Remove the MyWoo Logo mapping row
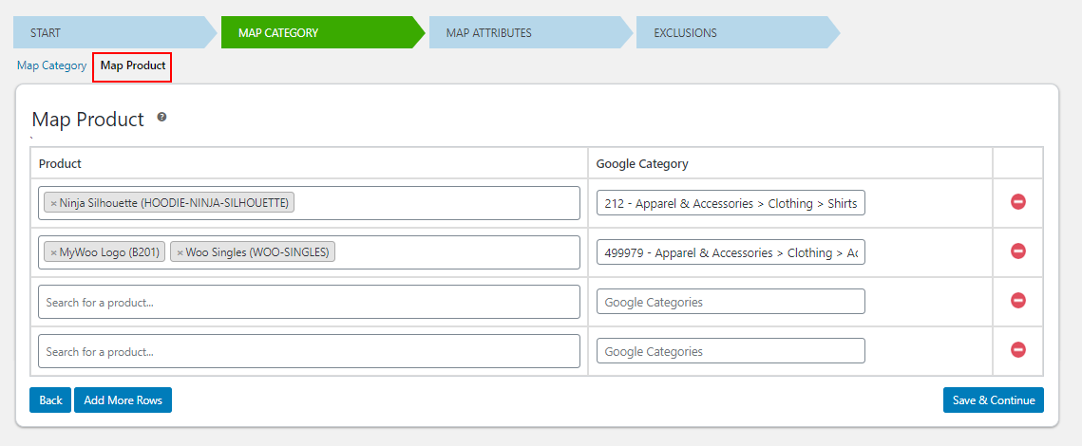The width and height of the screenshot is (1082, 446). tap(1017, 251)
